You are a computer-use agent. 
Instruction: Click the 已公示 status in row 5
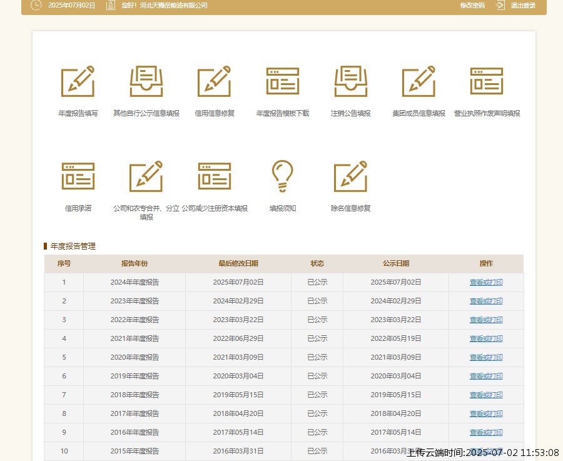[317, 357]
